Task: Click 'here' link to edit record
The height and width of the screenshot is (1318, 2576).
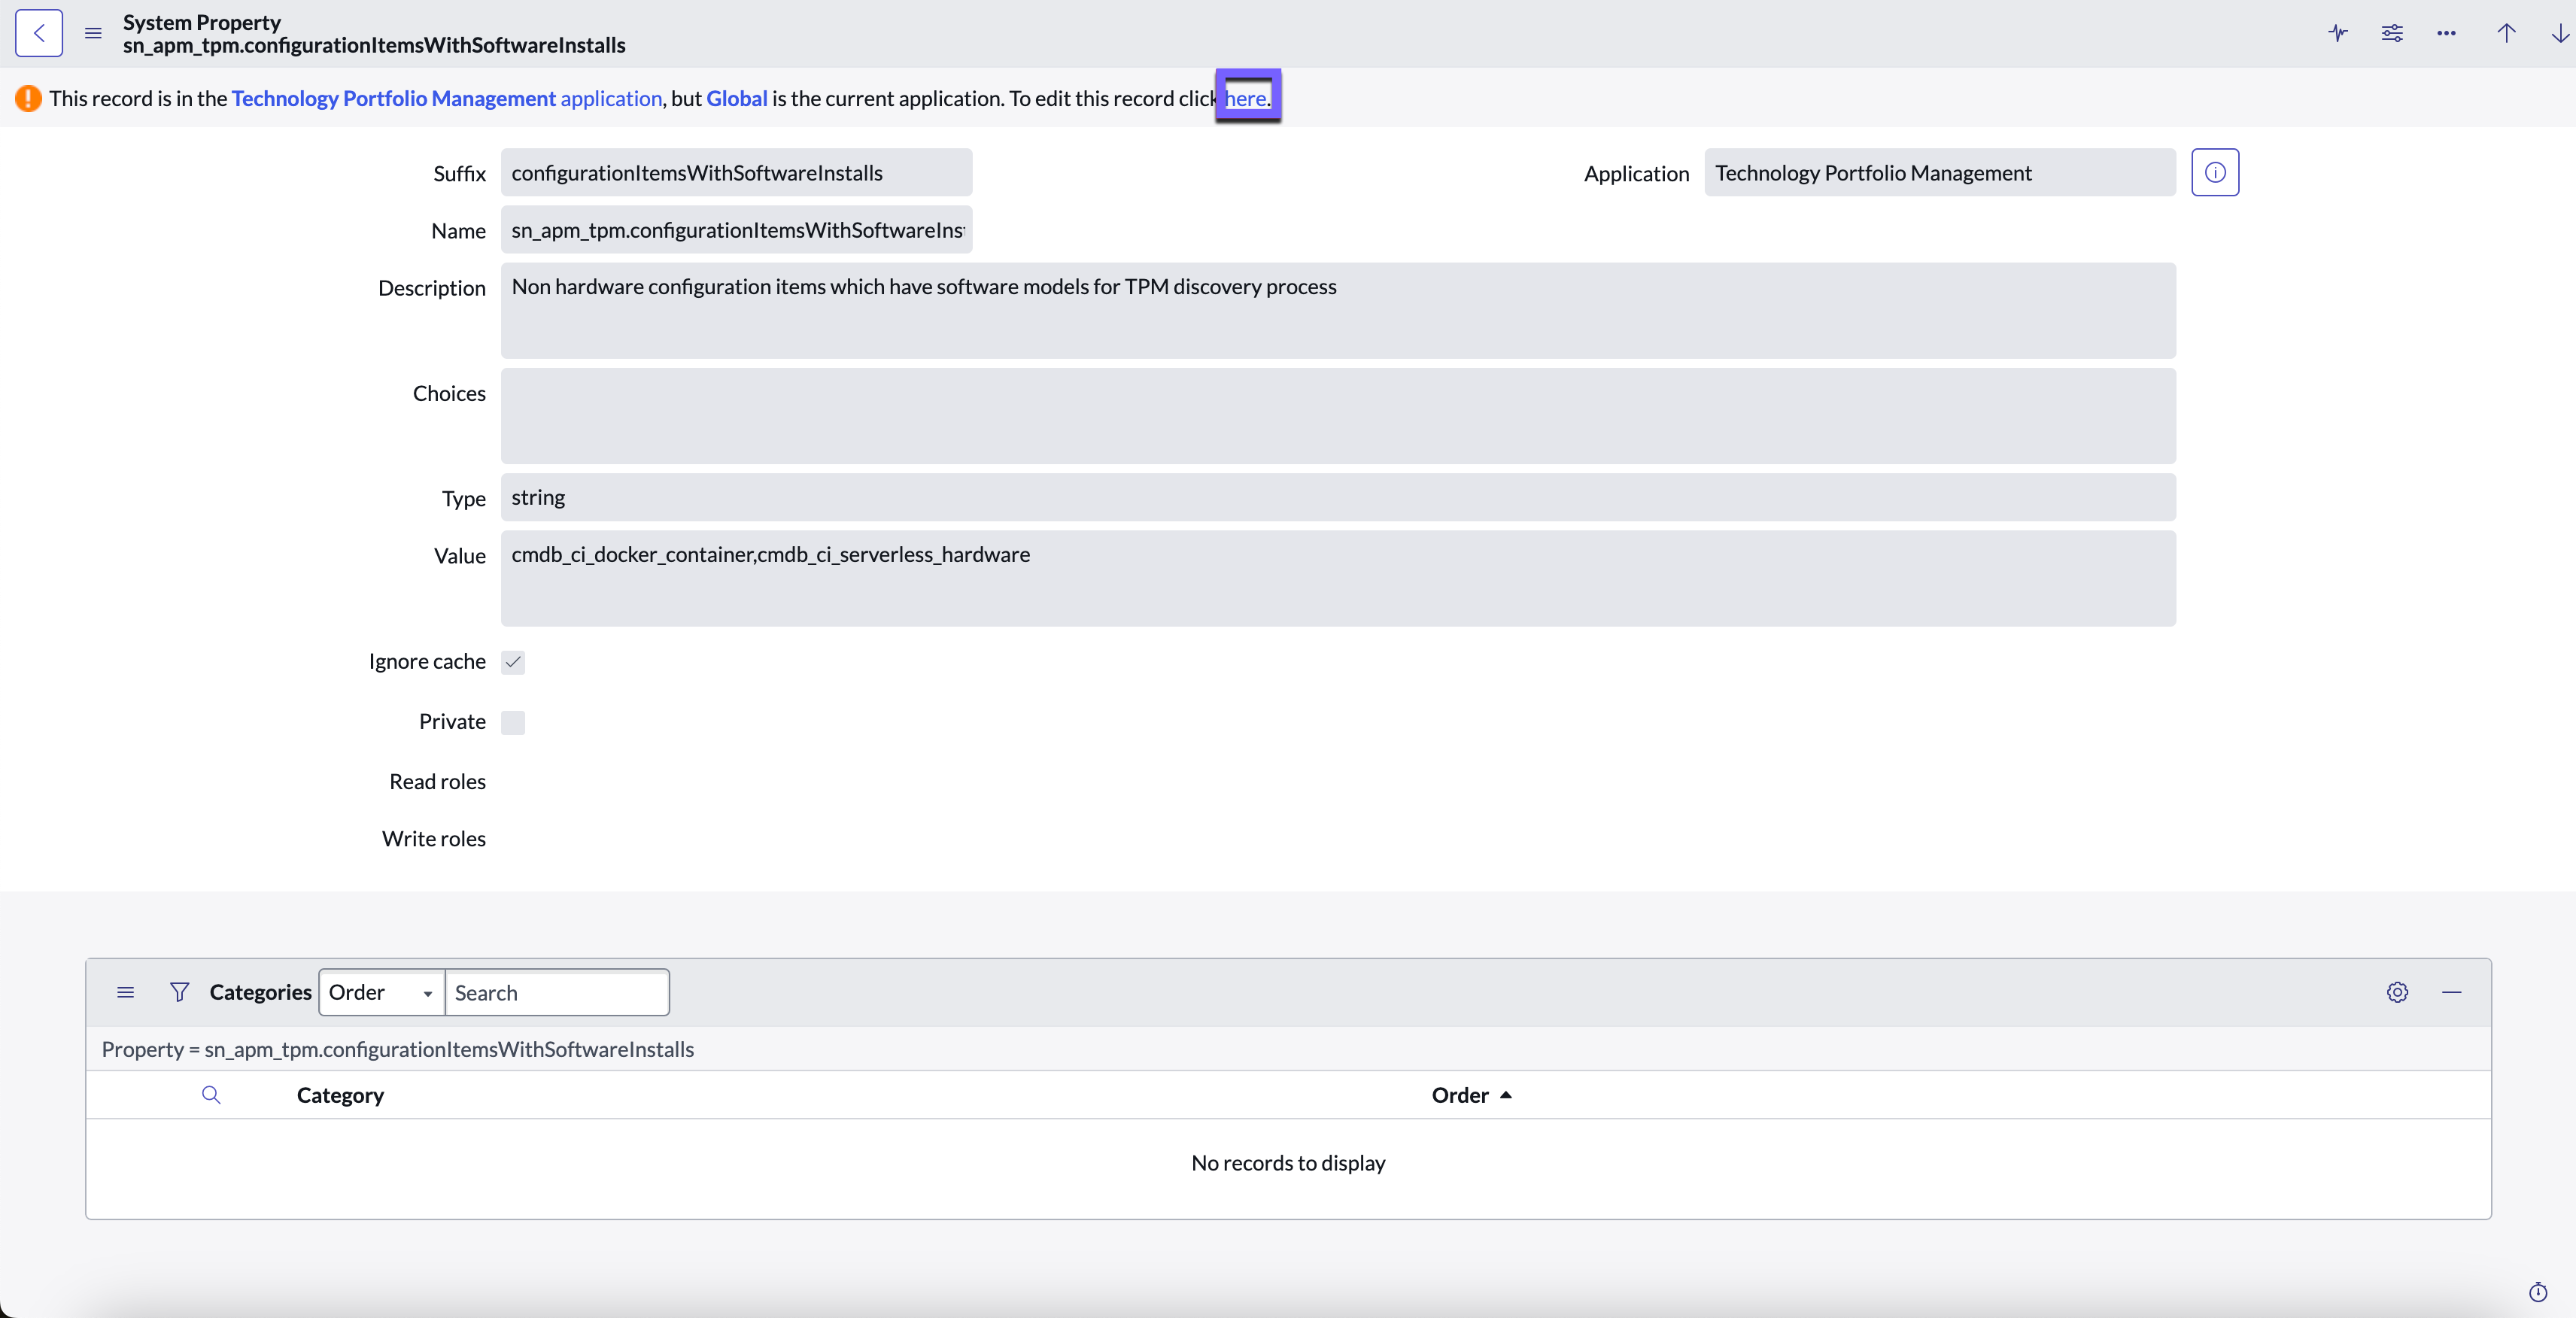Action: pyautogui.click(x=1246, y=98)
